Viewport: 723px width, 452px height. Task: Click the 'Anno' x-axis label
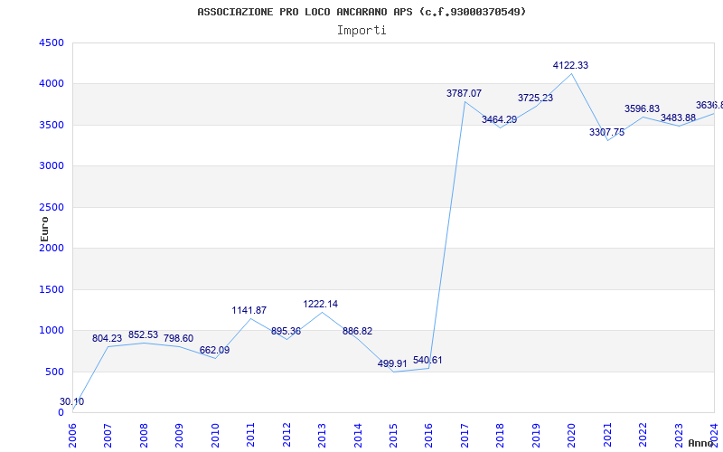click(701, 443)
